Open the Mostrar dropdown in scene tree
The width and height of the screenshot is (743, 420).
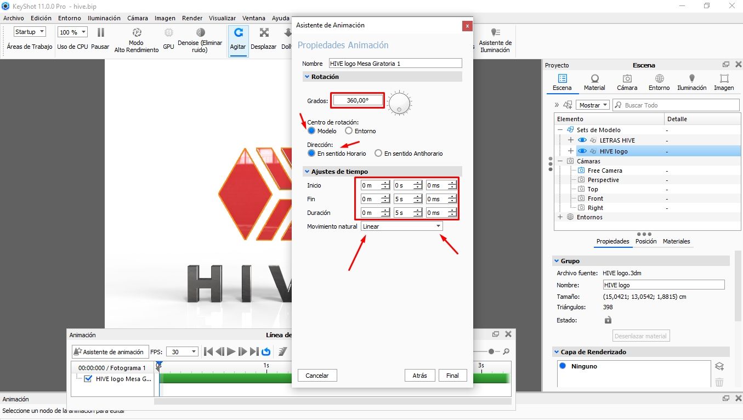(593, 105)
